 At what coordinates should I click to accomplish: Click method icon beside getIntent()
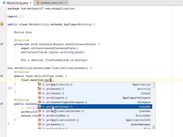coord(40,93)
